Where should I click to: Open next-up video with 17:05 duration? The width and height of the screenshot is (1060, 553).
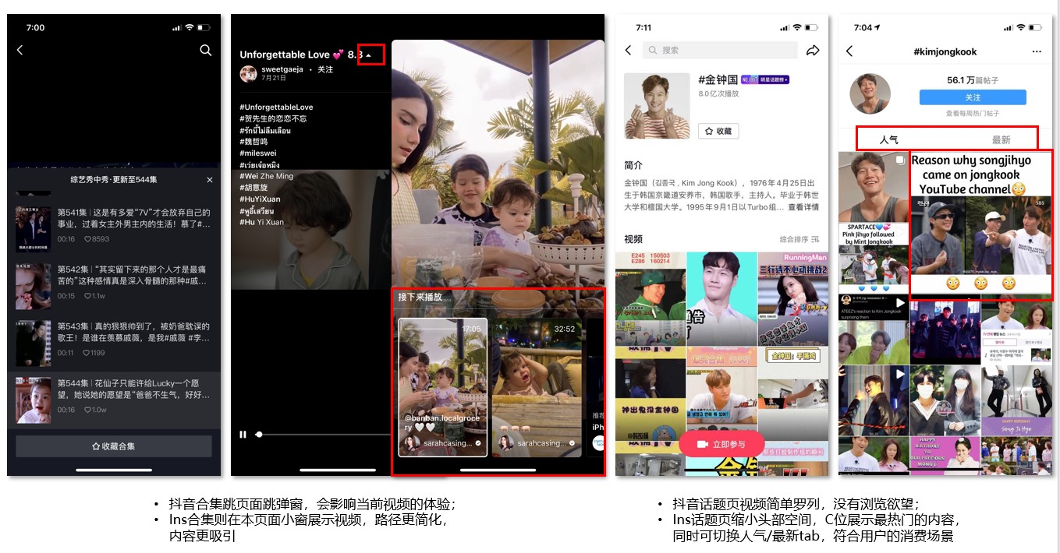click(x=442, y=387)
